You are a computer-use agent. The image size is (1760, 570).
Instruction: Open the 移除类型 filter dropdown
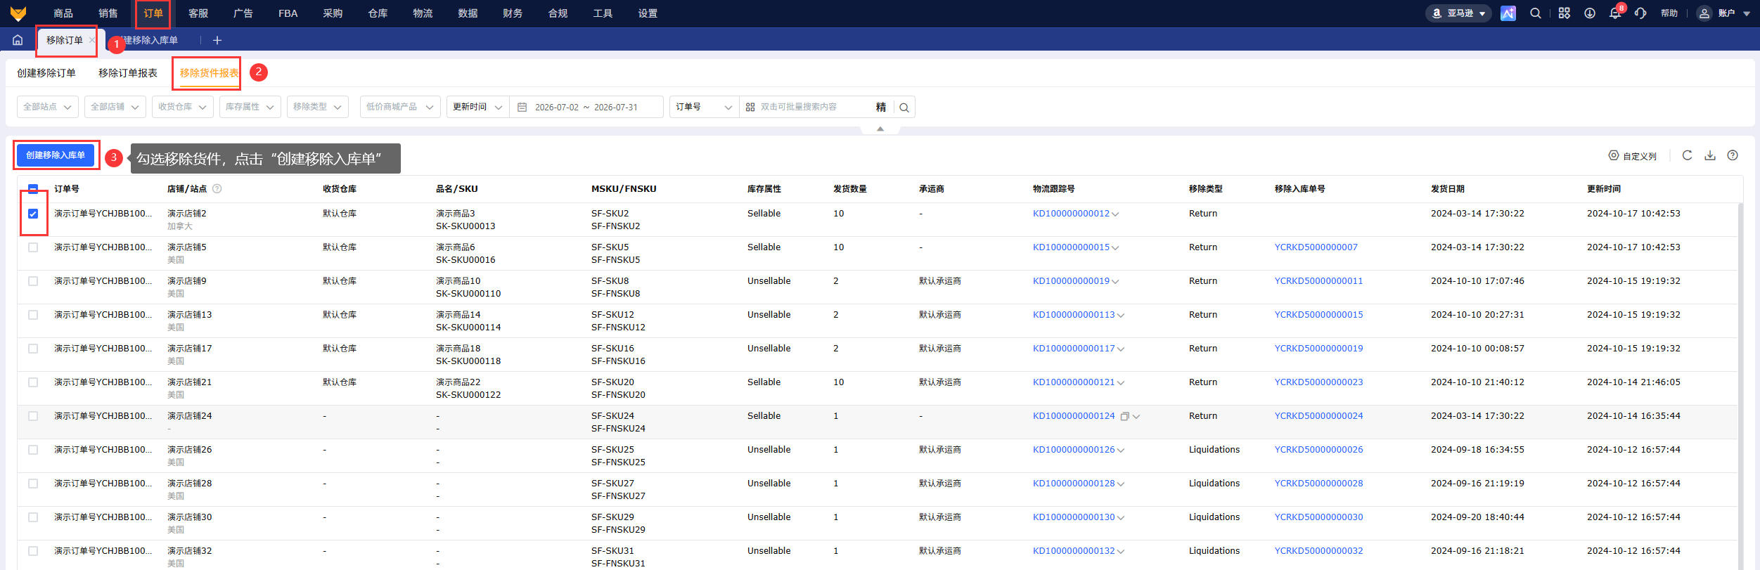click(x=318, y=107)
